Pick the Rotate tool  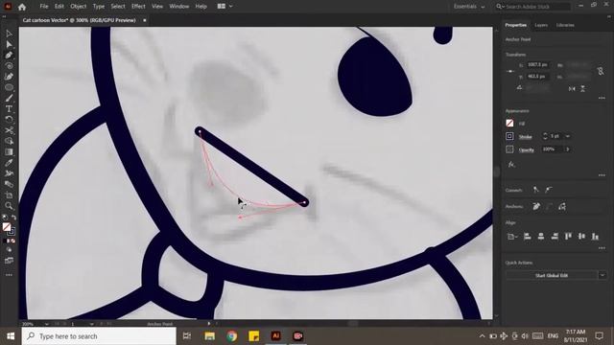9,119
